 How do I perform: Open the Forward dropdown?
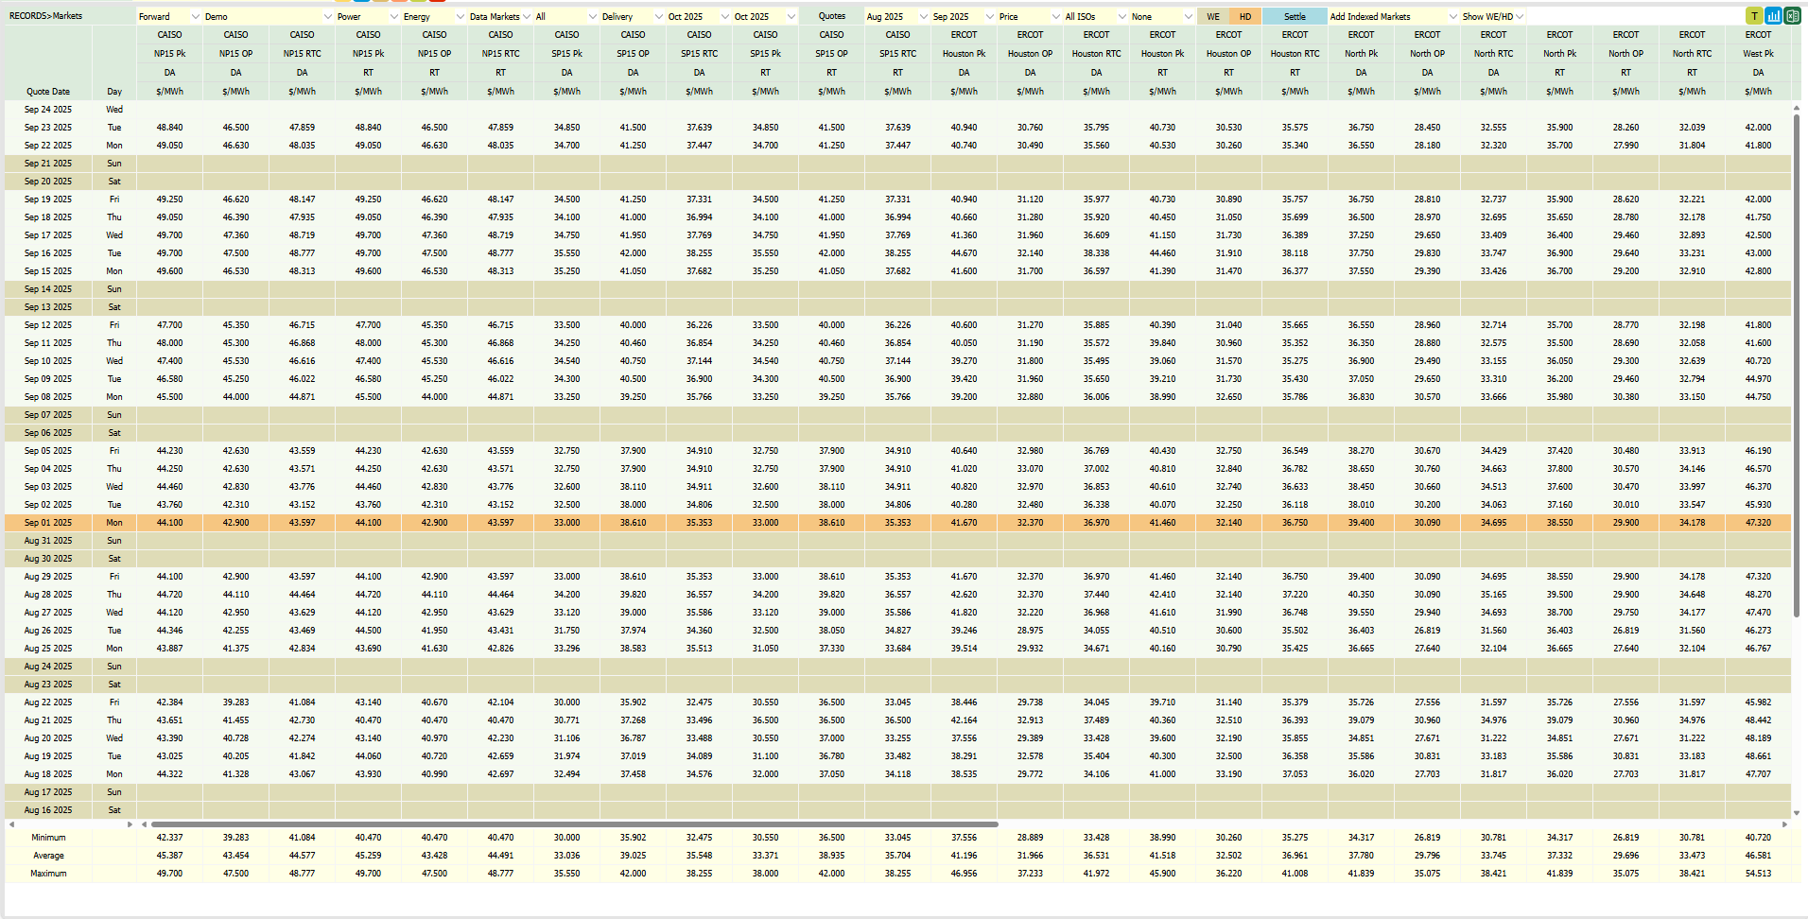(169, 16)
